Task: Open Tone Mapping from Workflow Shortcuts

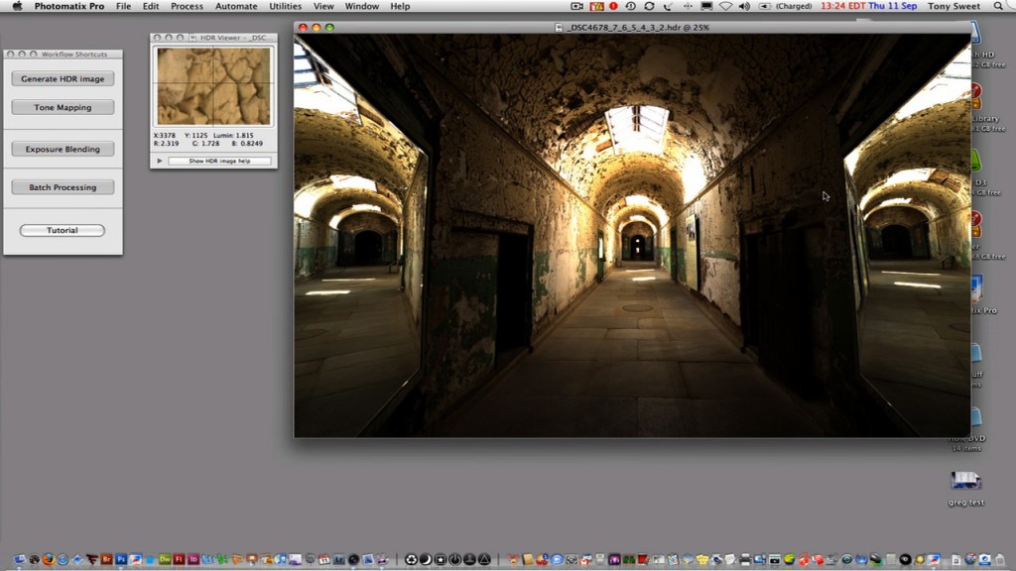Action: (x=63, y=107)
